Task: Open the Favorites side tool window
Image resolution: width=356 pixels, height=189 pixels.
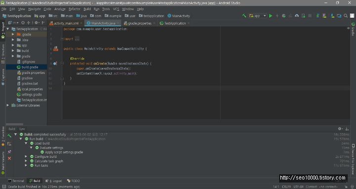Action: click(x=3, y=137)
